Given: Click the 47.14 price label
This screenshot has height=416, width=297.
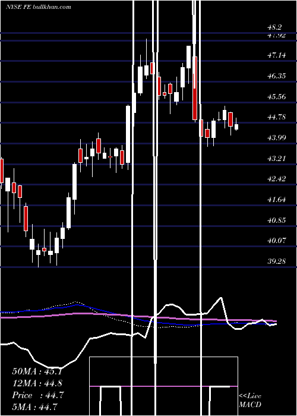Looking at the screenshot, I should click(x=277, y=55).
